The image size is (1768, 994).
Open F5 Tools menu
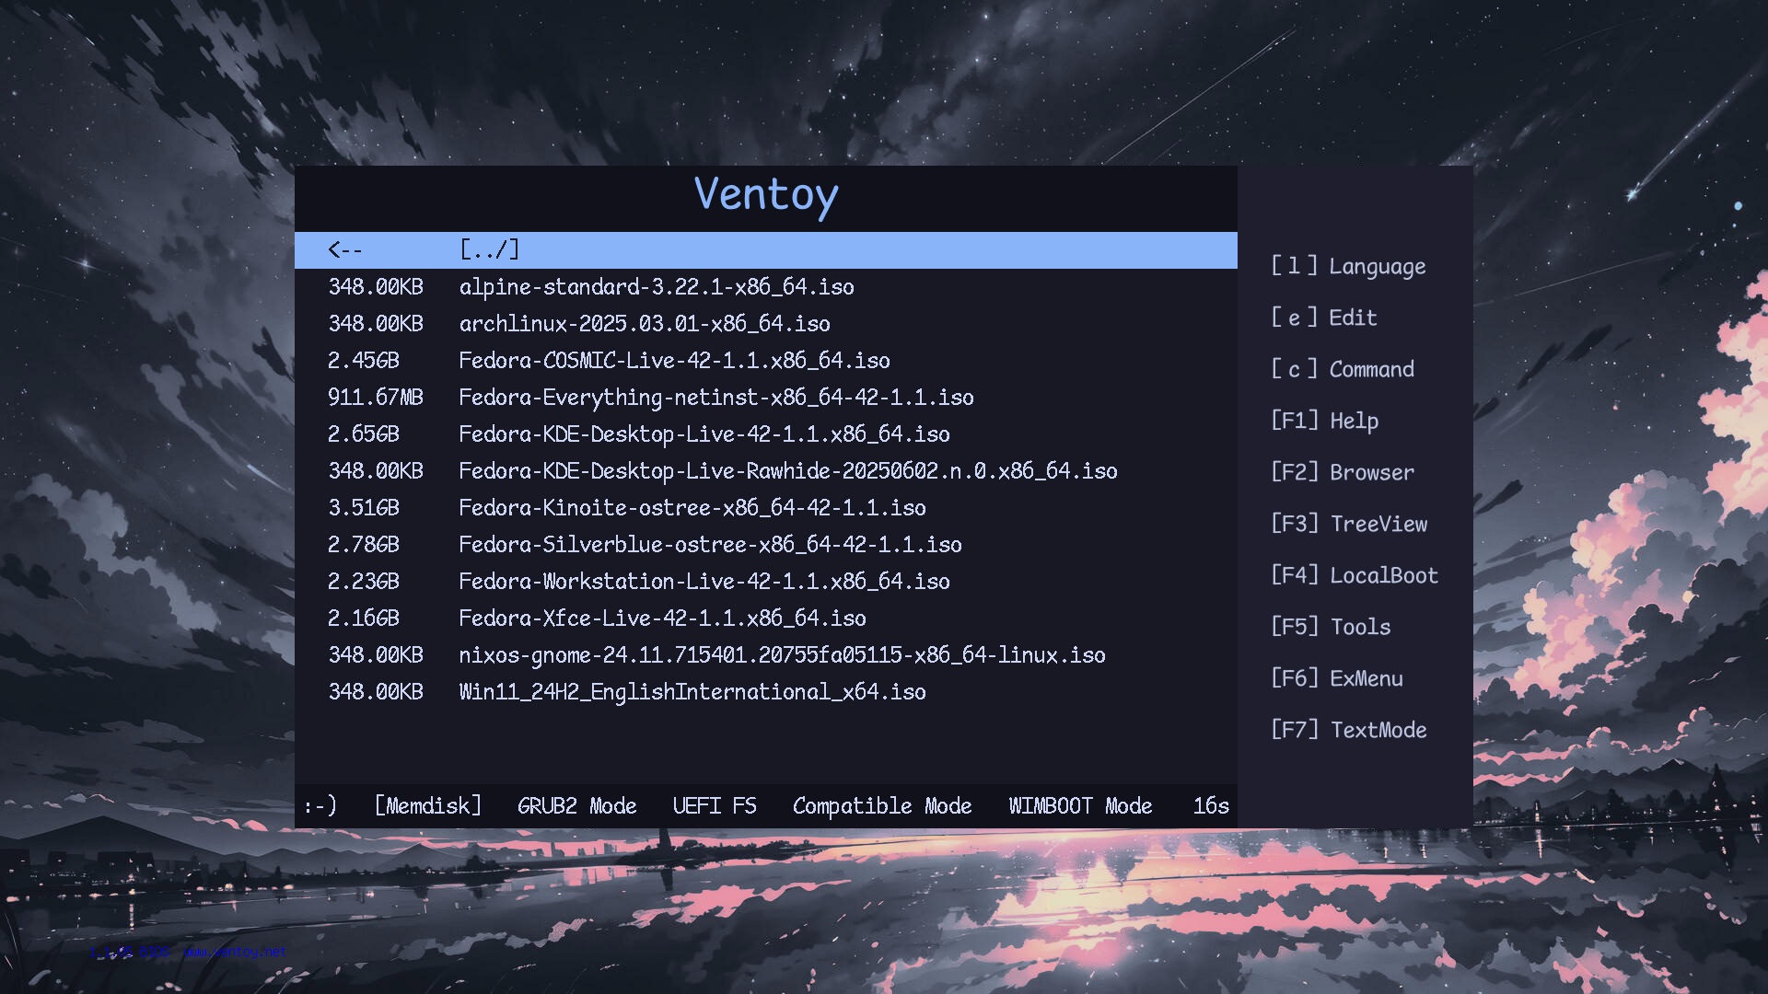pos(1331,627)
